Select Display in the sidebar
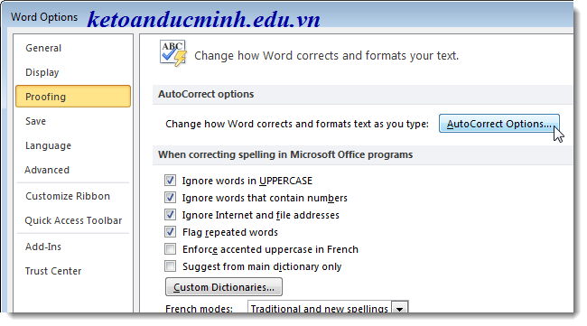The height and width of the screenshot is (326, 587). 42,72
